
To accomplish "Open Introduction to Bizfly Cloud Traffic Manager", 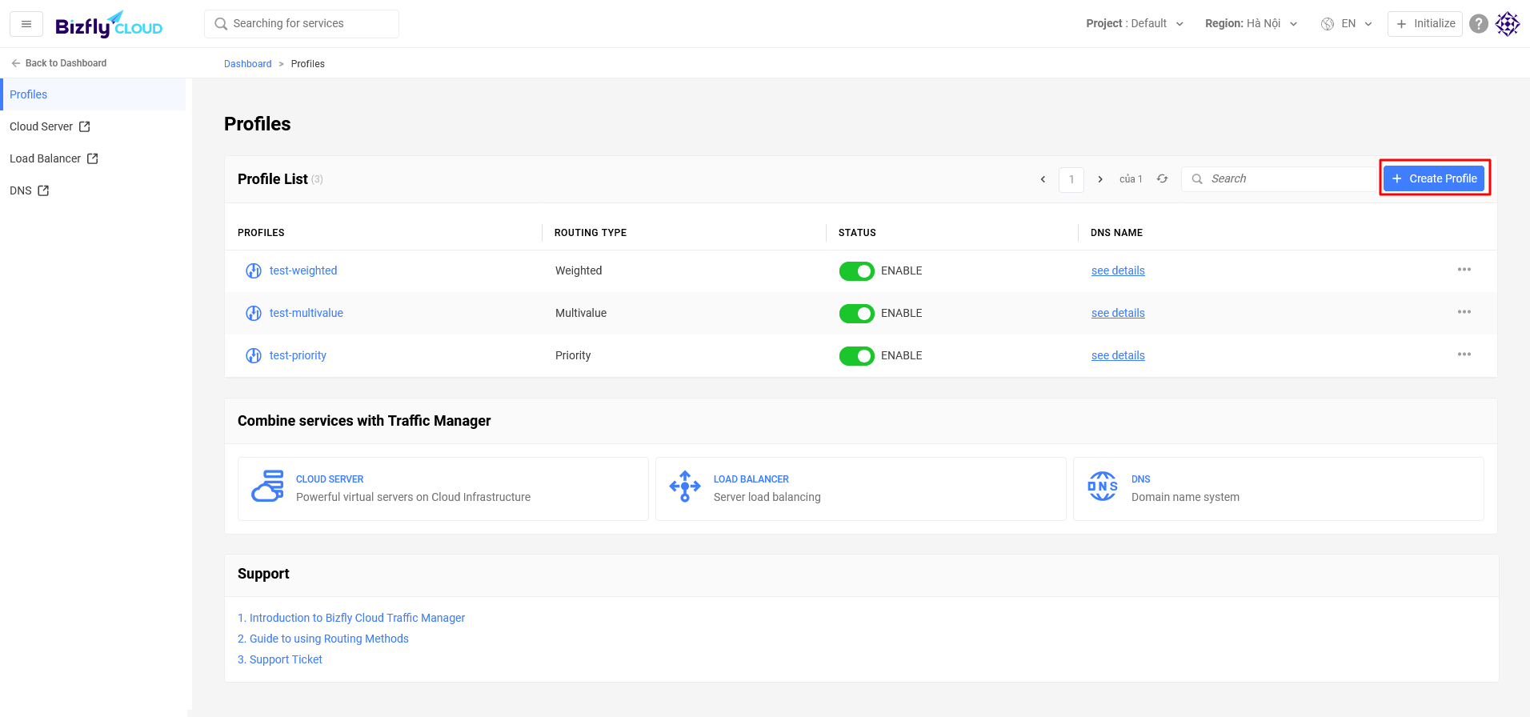I will (x=351, y=618).
